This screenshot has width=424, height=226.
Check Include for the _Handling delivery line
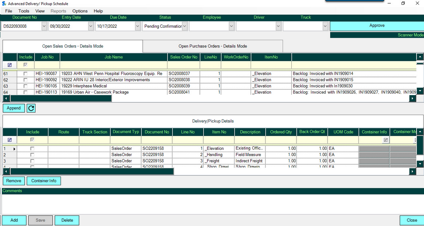(x=33, y=155)
